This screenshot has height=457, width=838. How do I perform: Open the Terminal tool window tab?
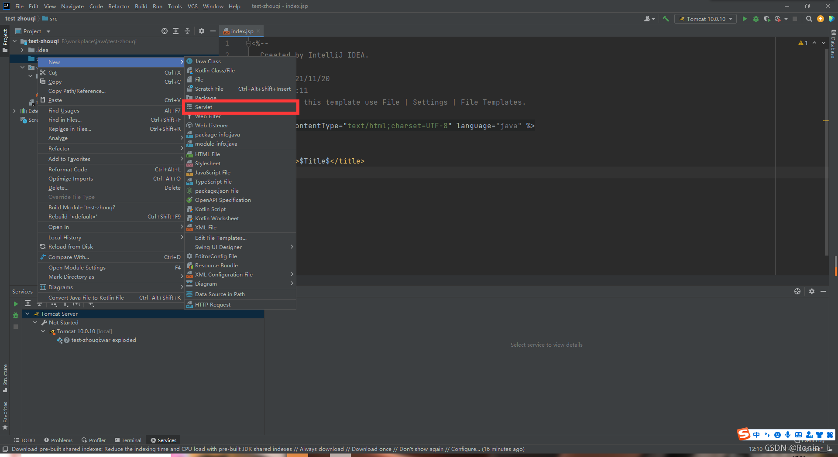[128, 440]
